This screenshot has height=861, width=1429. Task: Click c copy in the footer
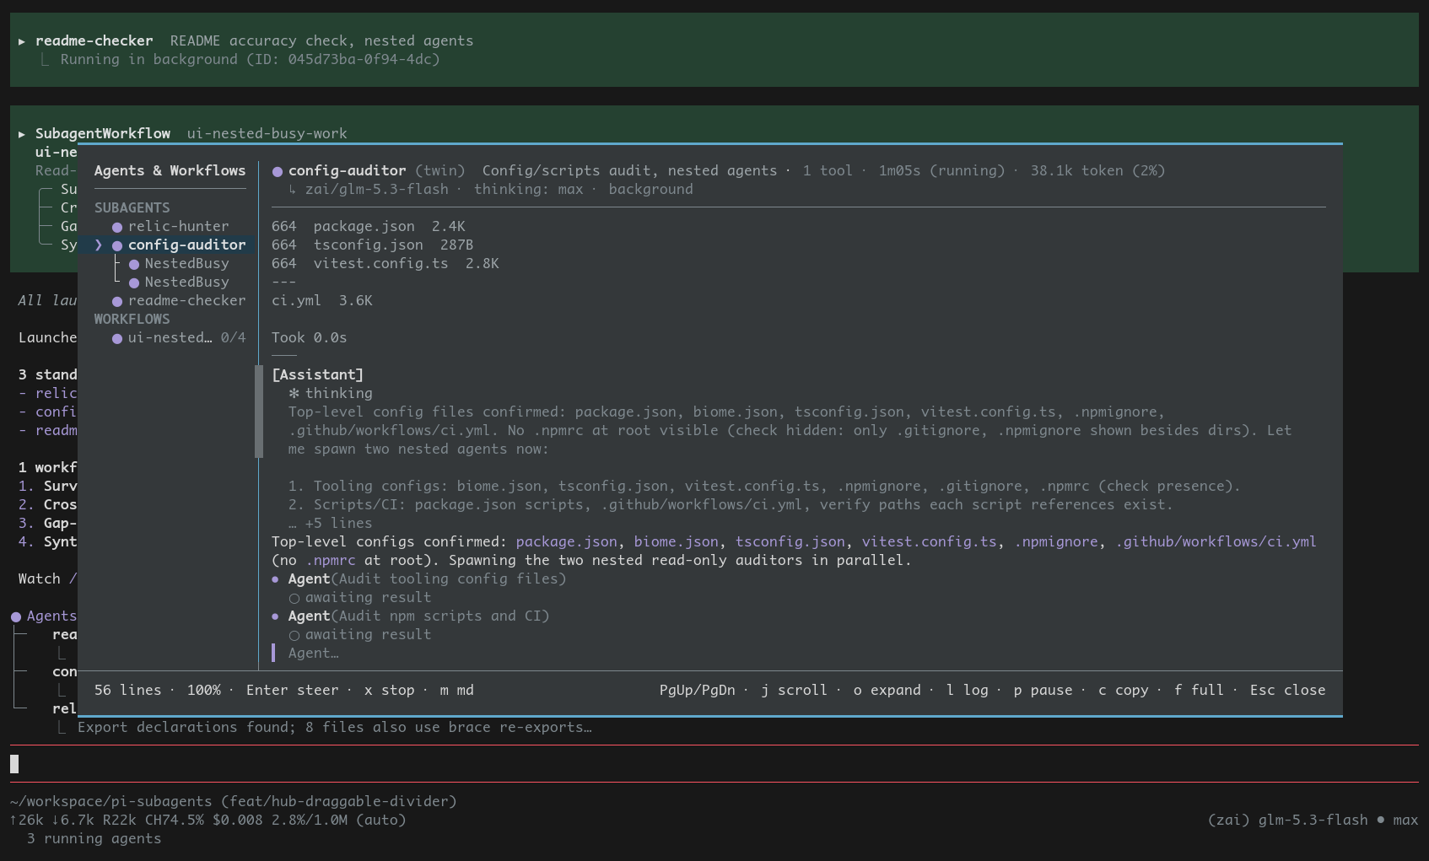pyautogui.click(x=1123, y=690)
